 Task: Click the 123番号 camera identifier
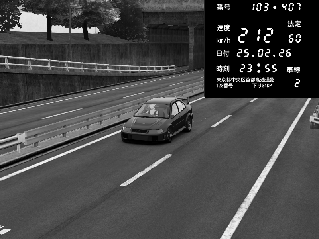[224, 86]
